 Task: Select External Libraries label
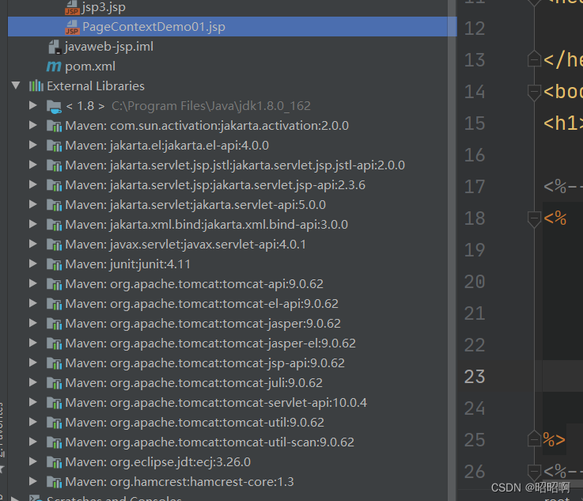96,86
